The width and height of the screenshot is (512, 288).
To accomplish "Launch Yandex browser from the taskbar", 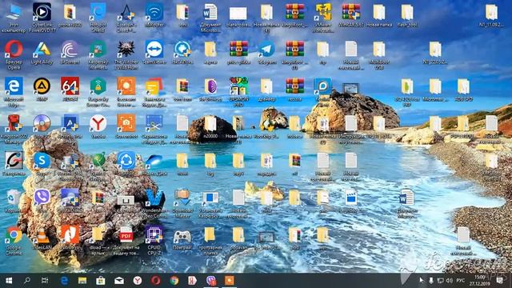I will (x=138, y=281).
